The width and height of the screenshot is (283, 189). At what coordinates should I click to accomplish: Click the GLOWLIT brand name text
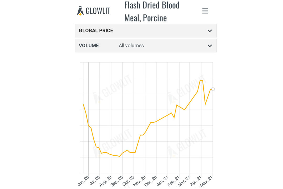pyautogui.click(x=98, y=11)
